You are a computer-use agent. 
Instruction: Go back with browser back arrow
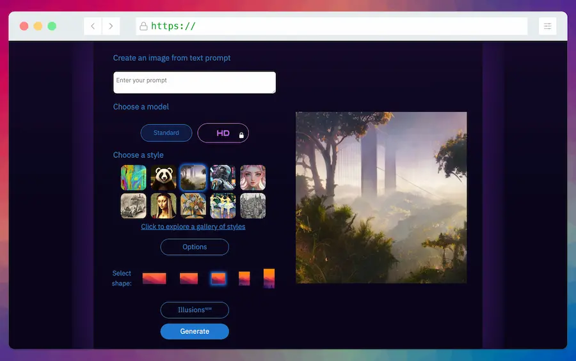pos(93,26)
